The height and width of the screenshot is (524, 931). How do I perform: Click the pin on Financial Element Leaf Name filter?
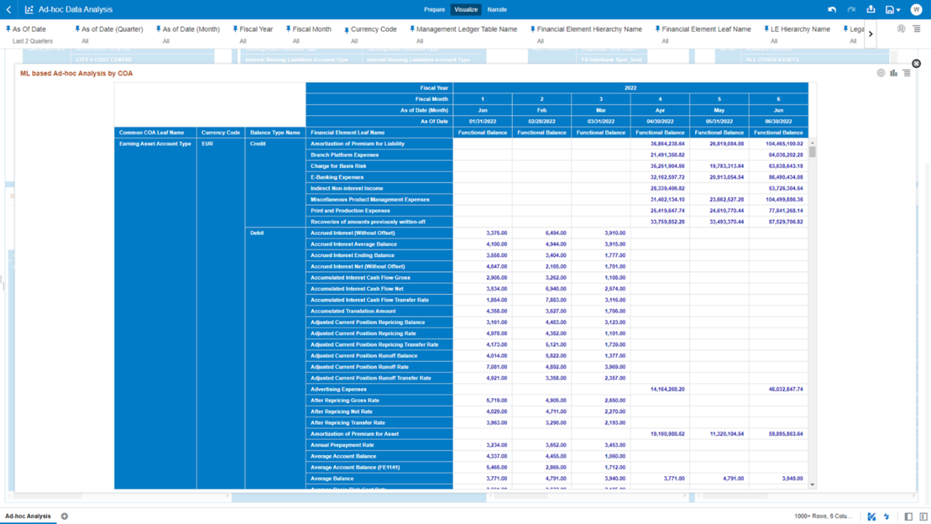657,29
